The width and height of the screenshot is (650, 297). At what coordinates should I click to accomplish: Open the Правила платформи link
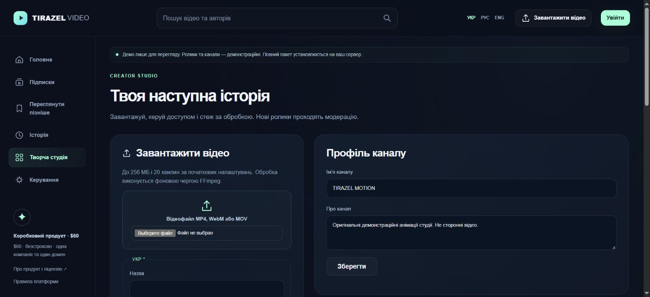[36, 282]
